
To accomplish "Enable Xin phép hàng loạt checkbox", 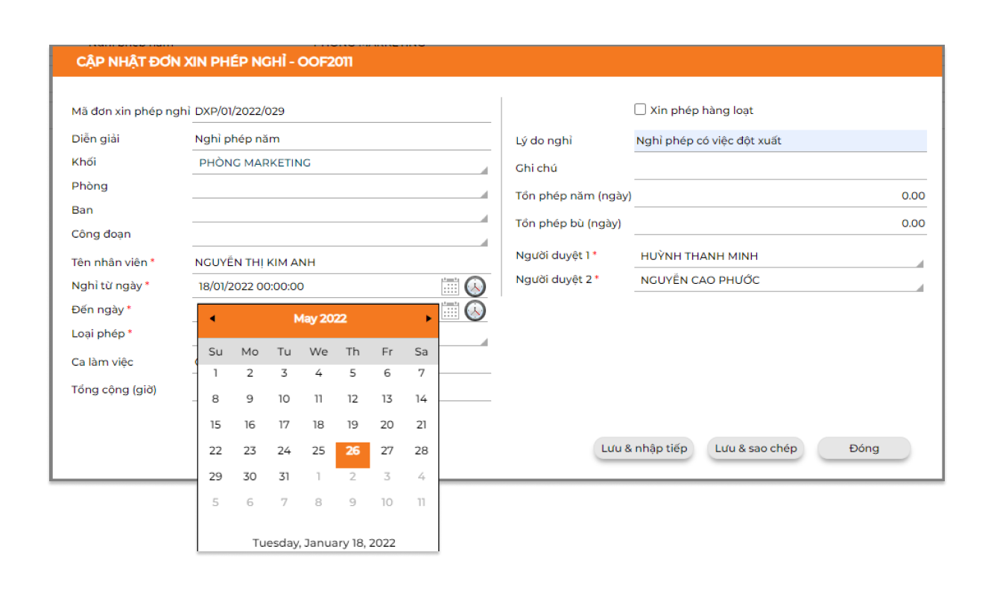I will point(640,110).
